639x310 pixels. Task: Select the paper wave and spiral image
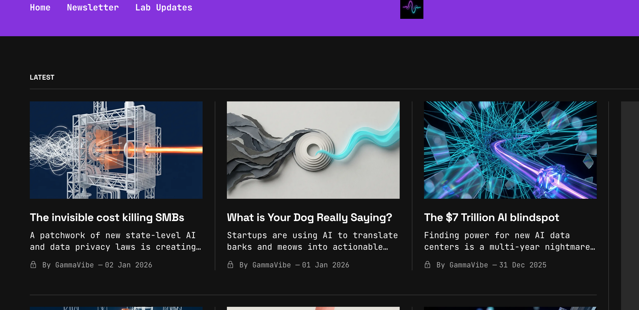pyautogui.click(x=313, y=150)
